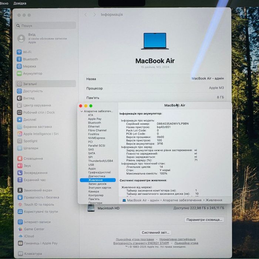This screenshot has width=259, height=259.
Task: Go forward with the right chevron
Action: click(94, 15)
